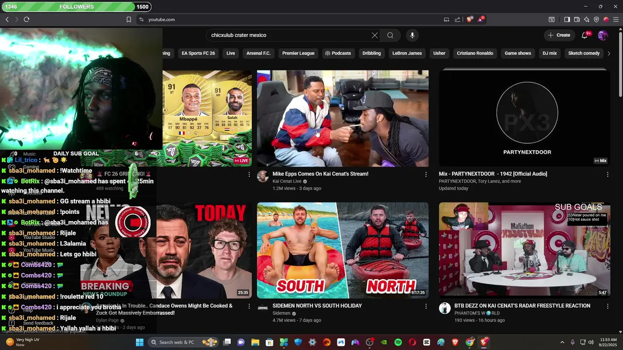Open options for Mike Epps video
This screenshot has width=623, height=350.
[426, 174]
